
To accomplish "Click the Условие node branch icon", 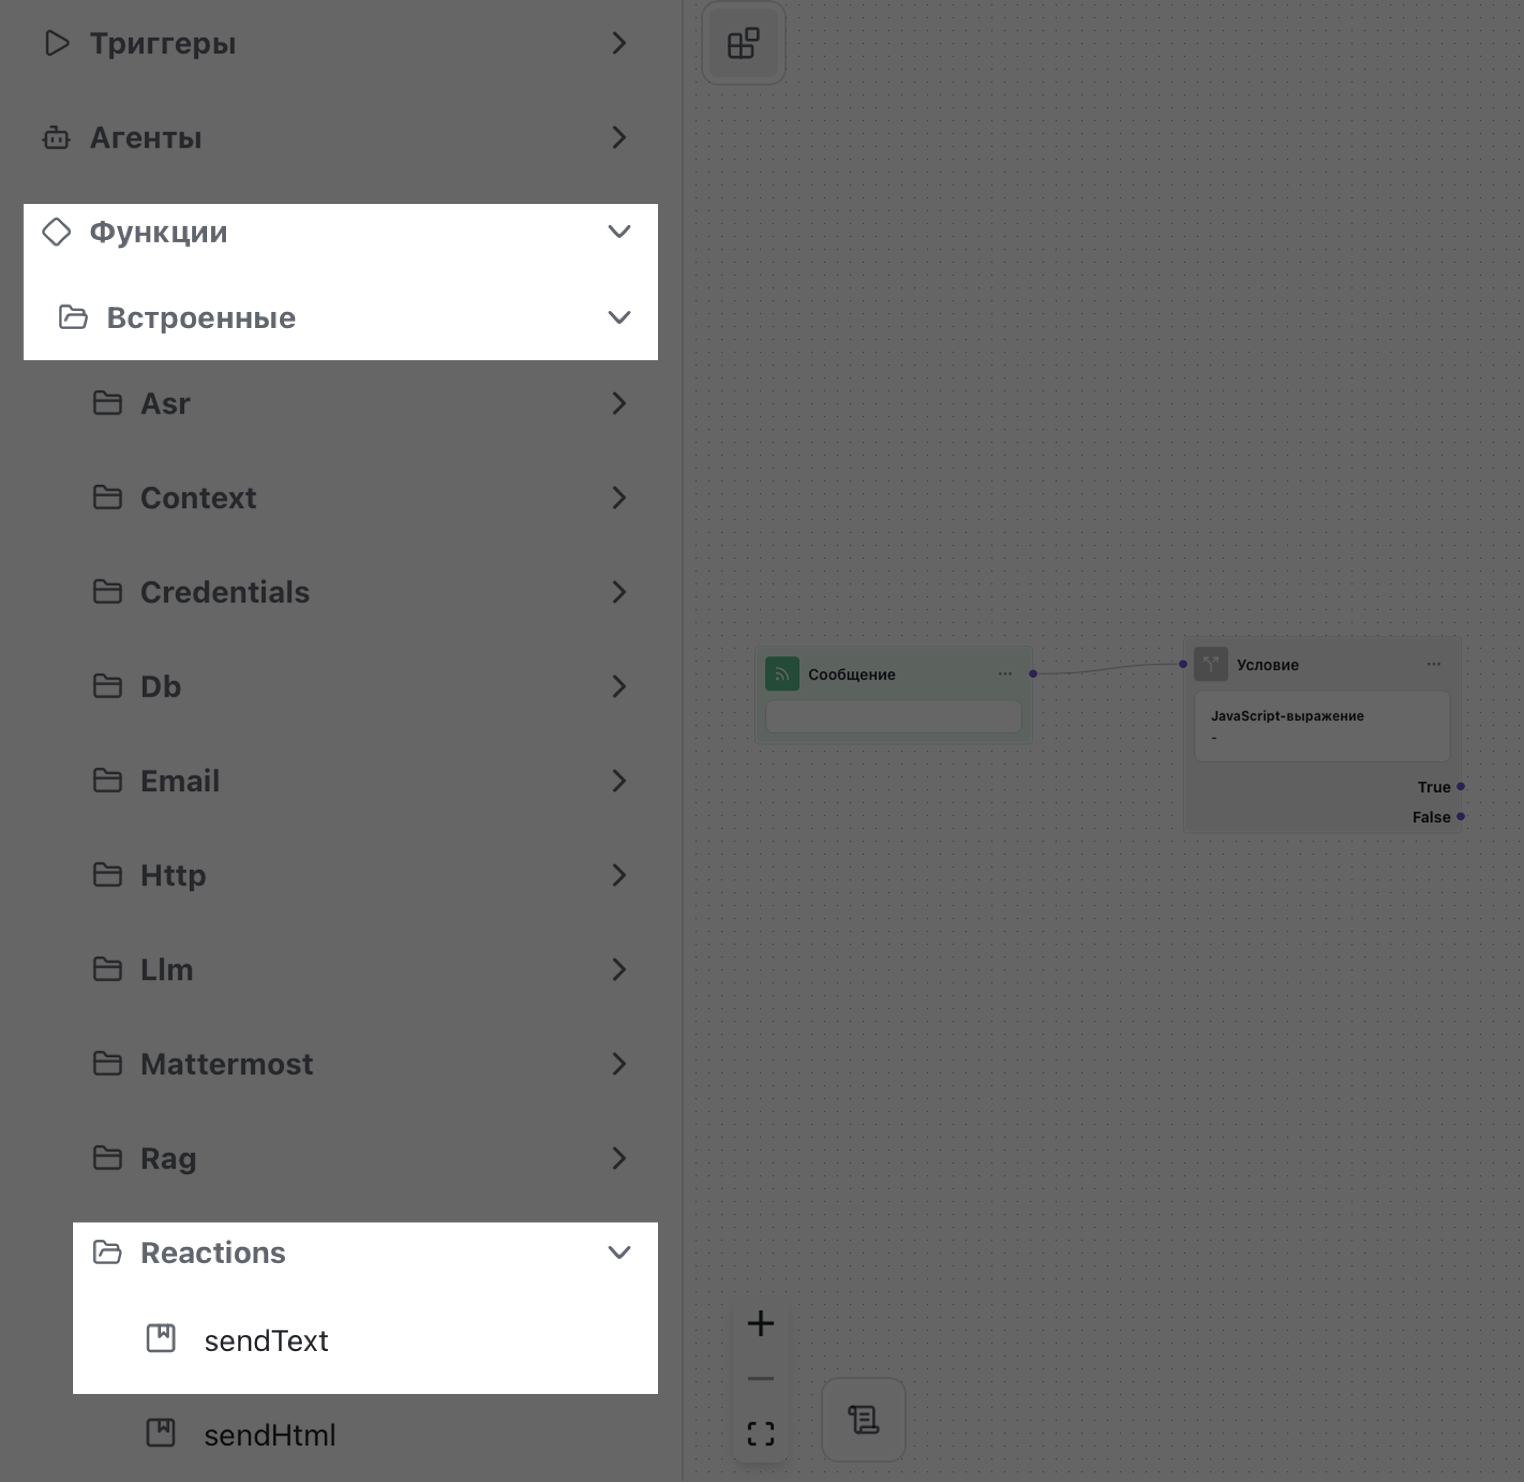I will click(1211, 665).
